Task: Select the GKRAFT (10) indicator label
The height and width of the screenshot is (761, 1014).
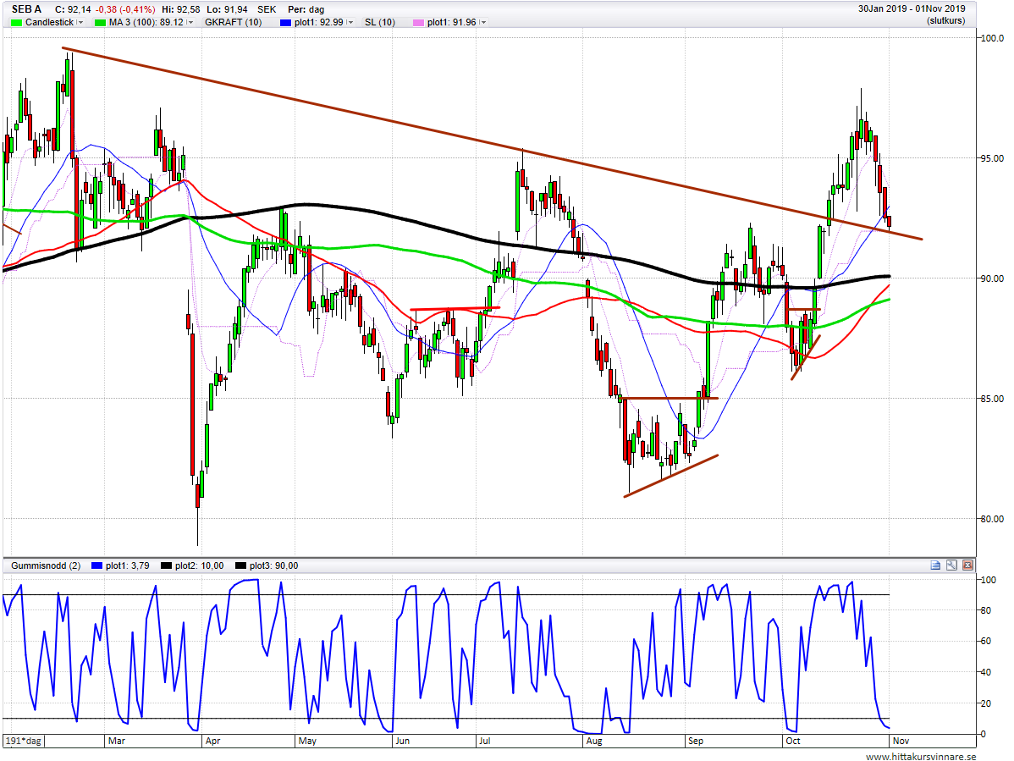Action: point(234,22)
